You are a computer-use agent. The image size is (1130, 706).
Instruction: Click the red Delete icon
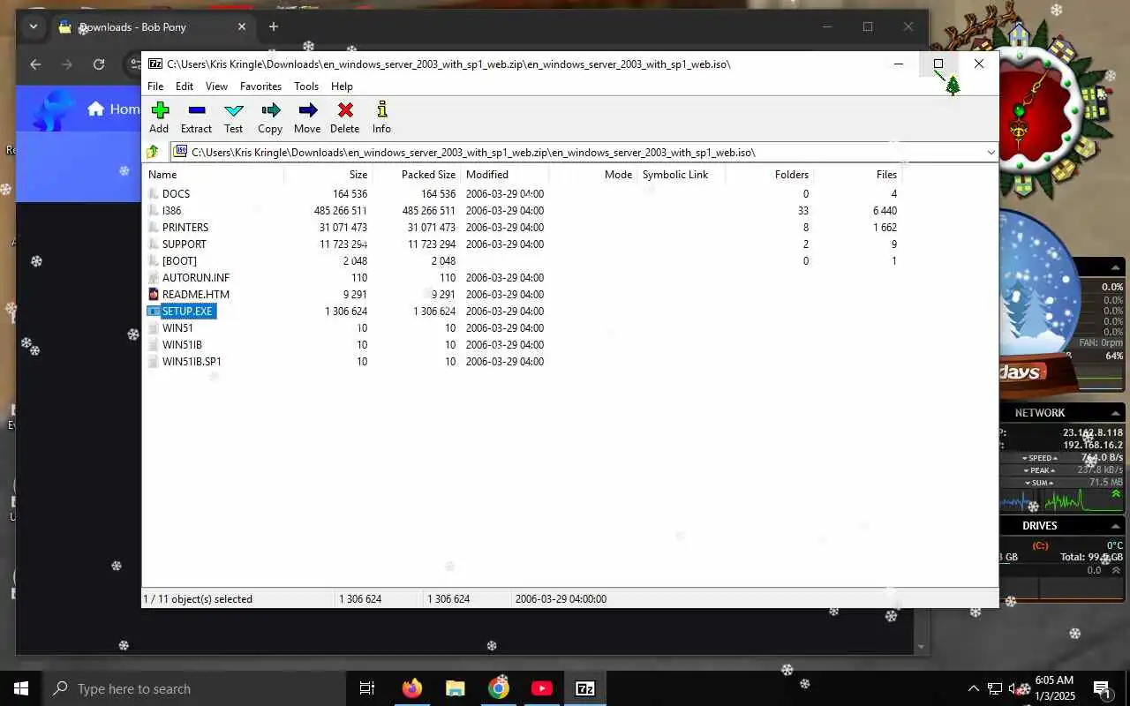point(345,117)
